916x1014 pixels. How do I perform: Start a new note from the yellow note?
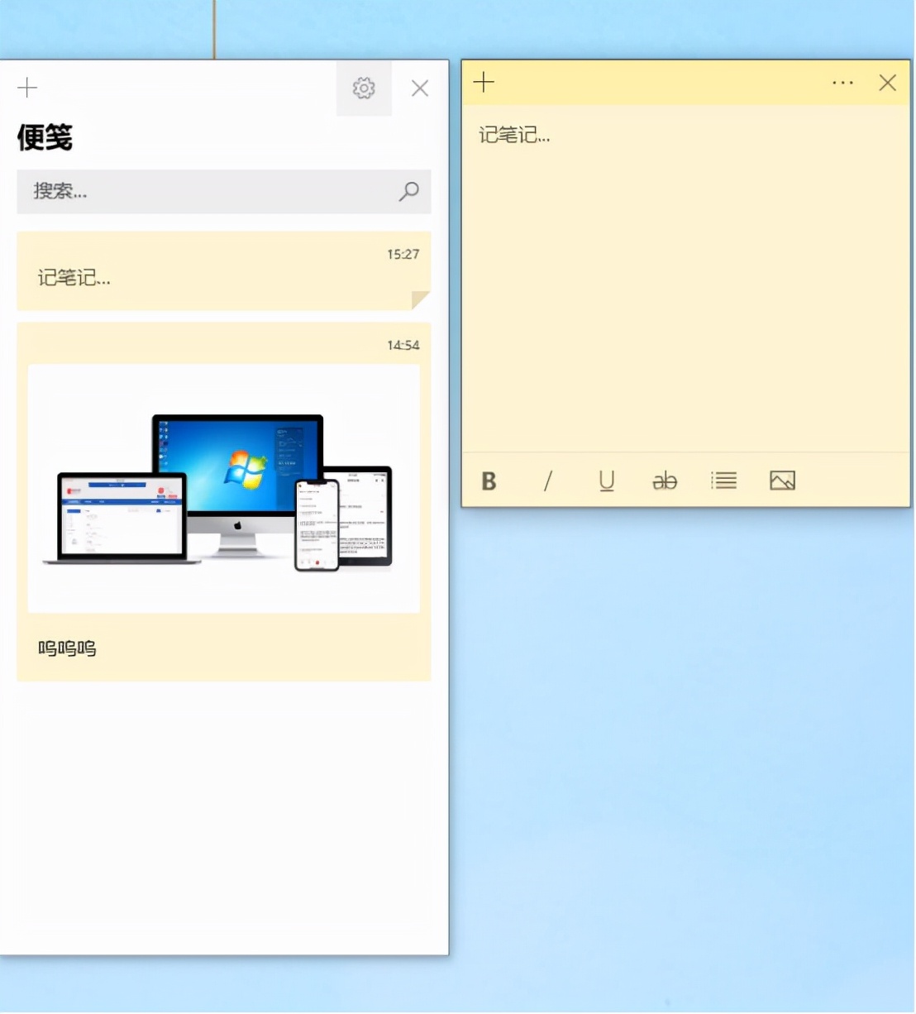coord(483,83)
